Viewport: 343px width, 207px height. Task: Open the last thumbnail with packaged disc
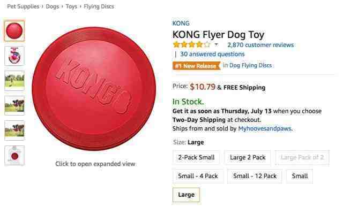coord(14,156)
